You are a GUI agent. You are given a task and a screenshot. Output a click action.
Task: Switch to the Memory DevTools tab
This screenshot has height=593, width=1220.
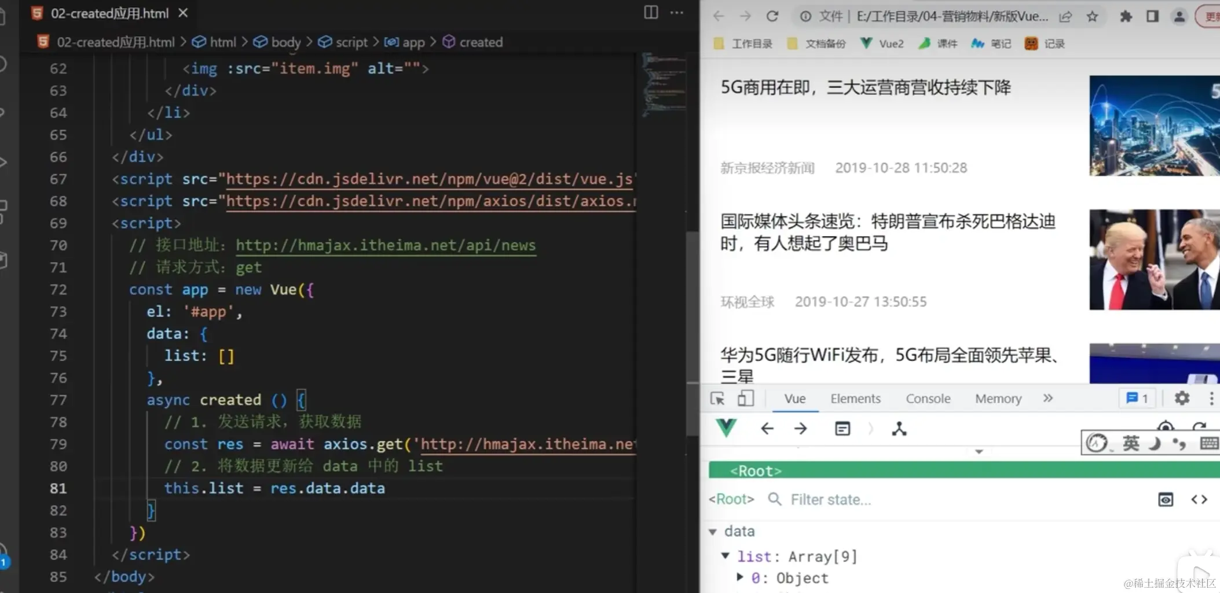[998, 399]
